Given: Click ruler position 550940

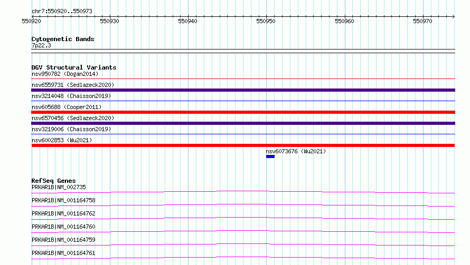Looking at the screenshot, I should pos(187,21).
